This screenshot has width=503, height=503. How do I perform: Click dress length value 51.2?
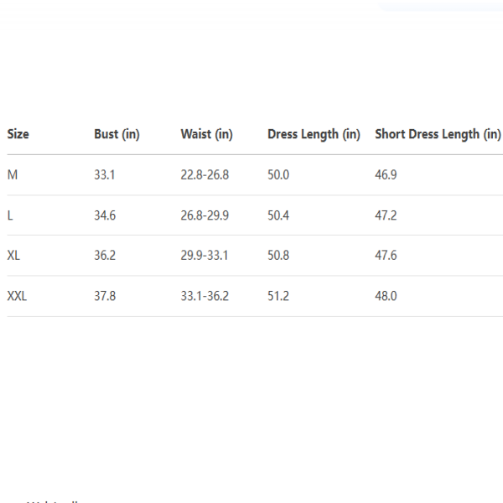(x=278, y=296)
